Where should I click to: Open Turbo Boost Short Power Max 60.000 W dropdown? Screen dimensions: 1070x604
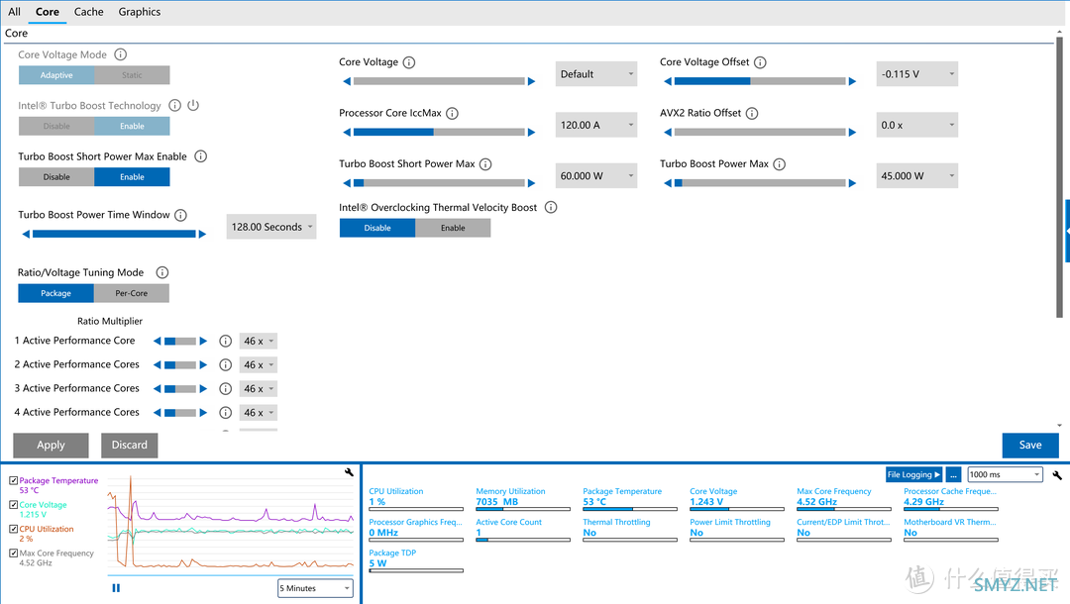(596, 176)
